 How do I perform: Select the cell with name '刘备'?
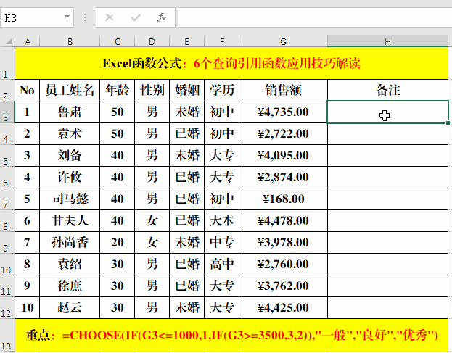(x=70, y=156)
